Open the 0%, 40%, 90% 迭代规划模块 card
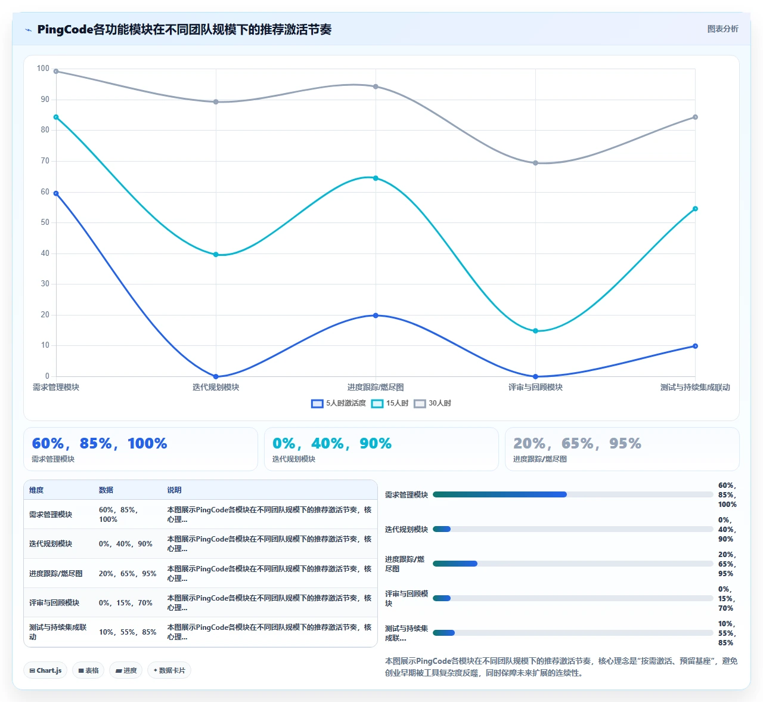Screen dimensions: 763x702 coord(381,449)
